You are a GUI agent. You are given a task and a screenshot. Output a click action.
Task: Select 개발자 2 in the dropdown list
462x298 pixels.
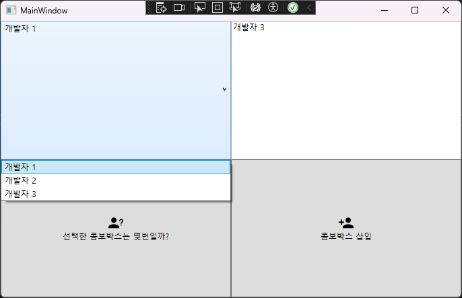point(116,180)
